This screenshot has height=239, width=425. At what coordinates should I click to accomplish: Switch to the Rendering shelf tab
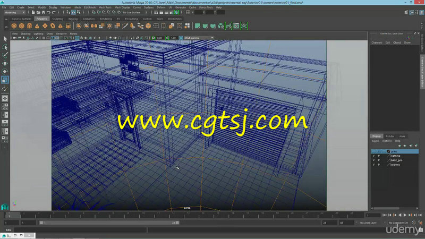click(105, 19)
